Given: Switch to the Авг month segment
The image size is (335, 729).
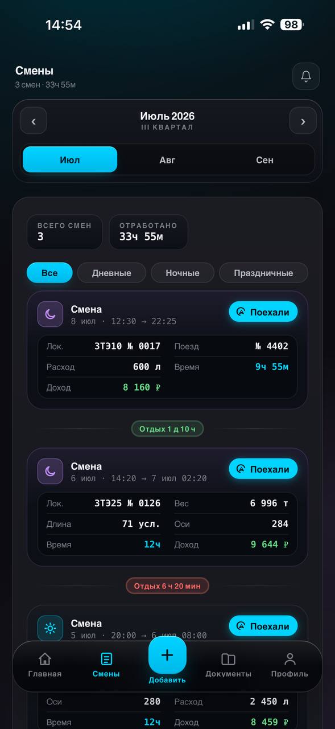Looking at the screenshot, I should pos(167,159).
